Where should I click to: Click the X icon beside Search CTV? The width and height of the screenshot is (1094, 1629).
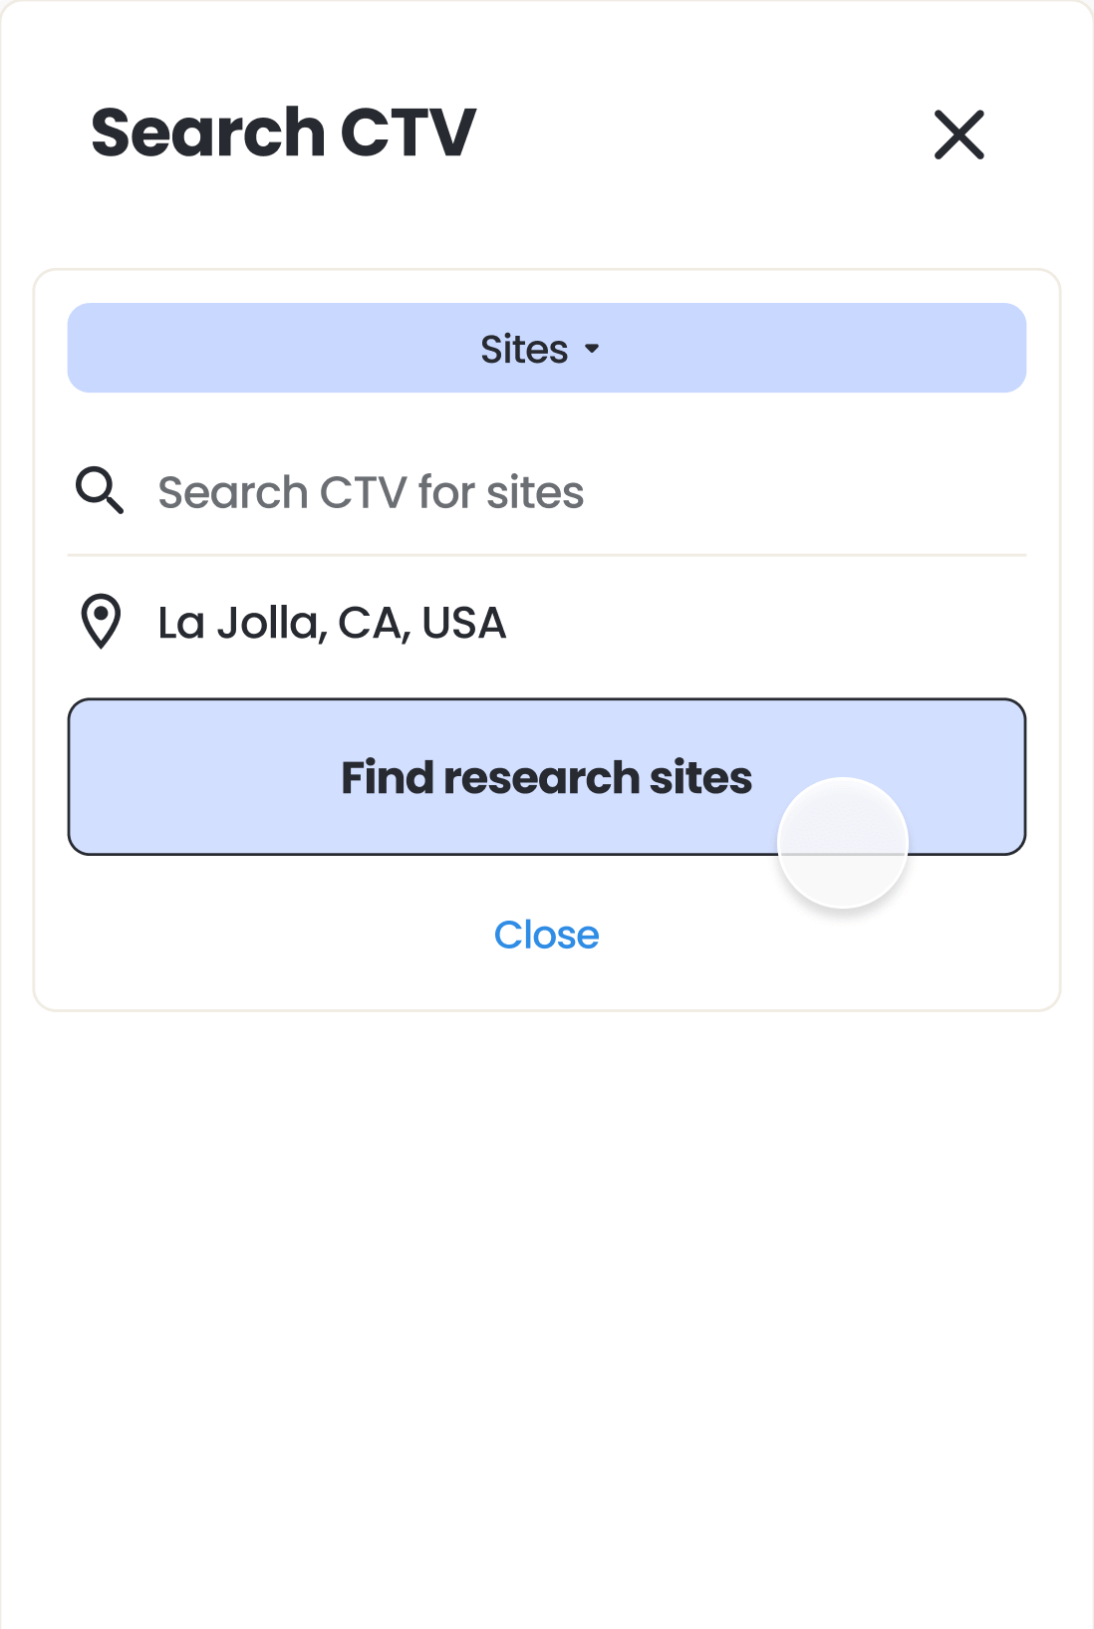[958, 135]
